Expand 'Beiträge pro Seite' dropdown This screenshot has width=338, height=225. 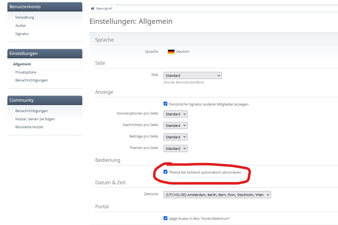click(x=175, y=137)
